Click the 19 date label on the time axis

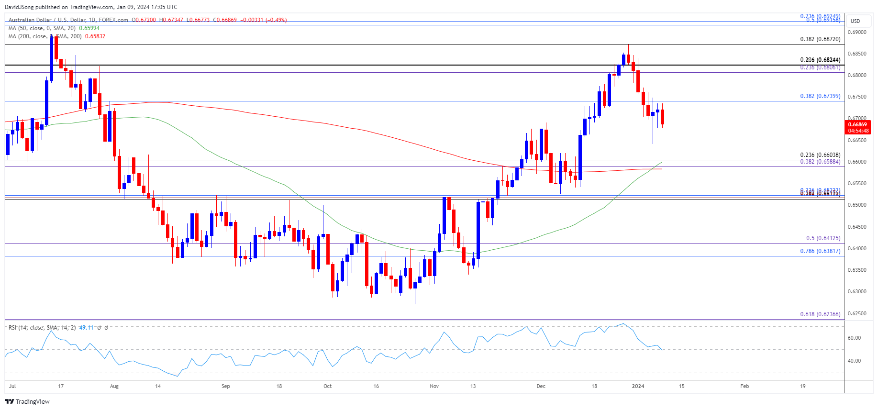[x=803, y=386]
